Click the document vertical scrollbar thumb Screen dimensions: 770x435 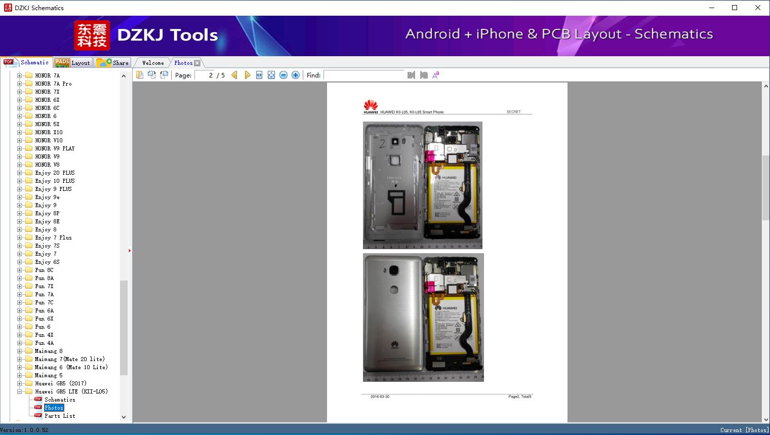pos(766,187)
